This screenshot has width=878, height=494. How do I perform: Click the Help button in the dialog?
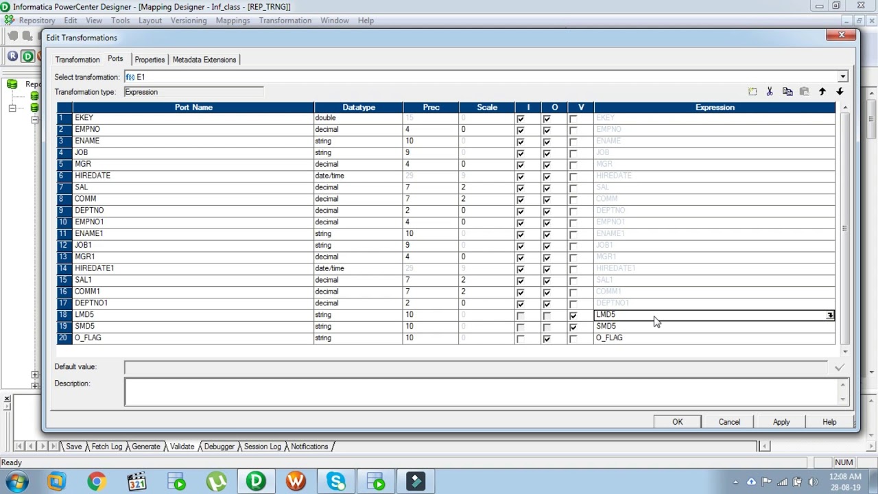829,422
